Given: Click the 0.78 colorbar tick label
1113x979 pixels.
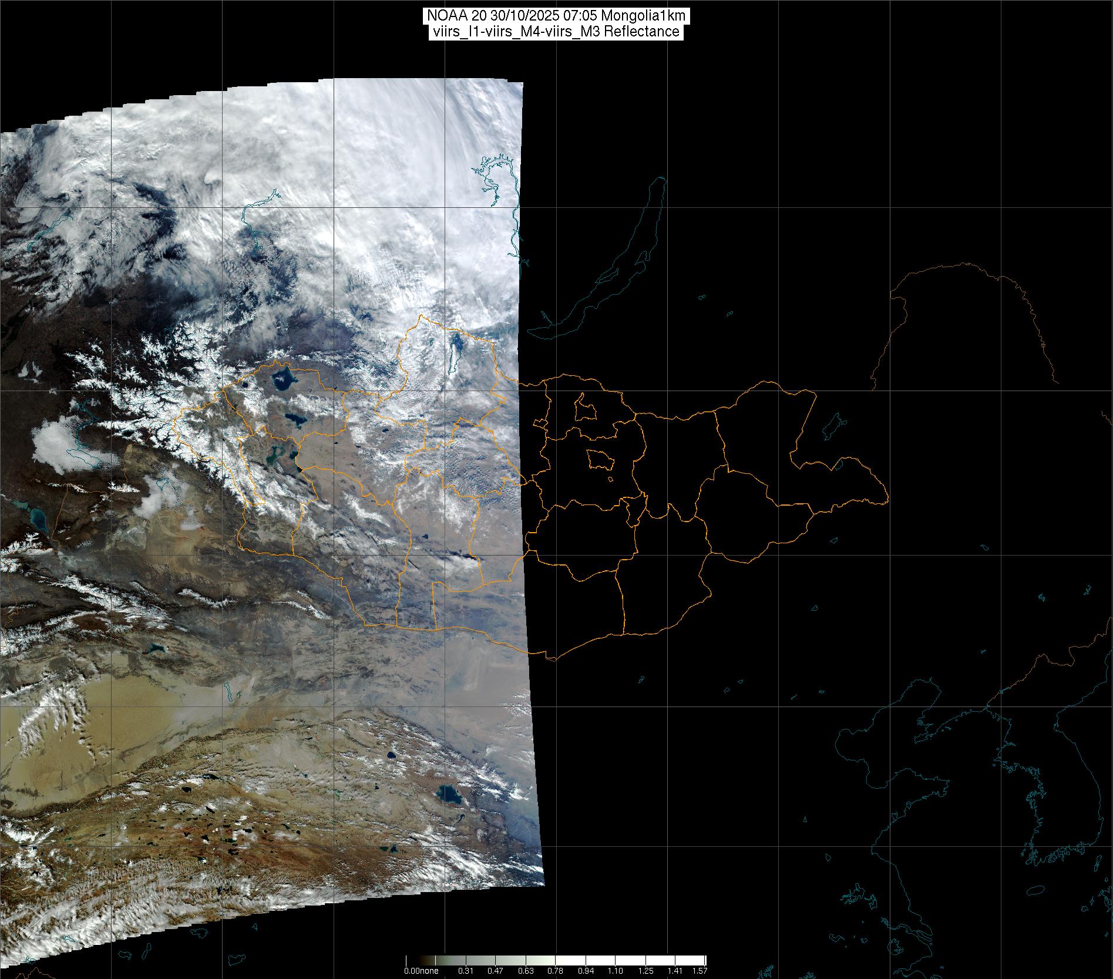Looking at the screenshot, I should point(556,971).
